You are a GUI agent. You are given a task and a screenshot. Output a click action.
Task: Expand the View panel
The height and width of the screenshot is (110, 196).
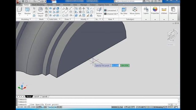(111, 19)
